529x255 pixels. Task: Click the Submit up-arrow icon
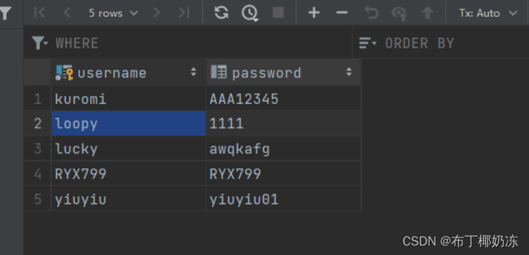click(428, 13)
